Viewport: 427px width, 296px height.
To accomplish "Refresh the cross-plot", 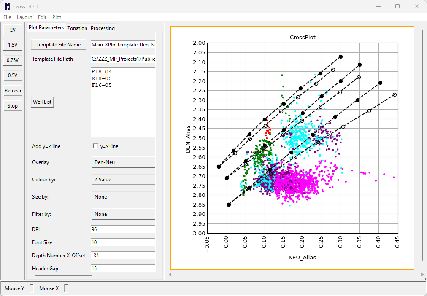I will [x=13, y=91].
